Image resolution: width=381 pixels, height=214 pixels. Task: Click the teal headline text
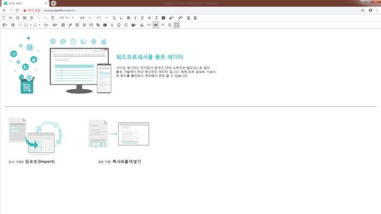click(150, 57)
